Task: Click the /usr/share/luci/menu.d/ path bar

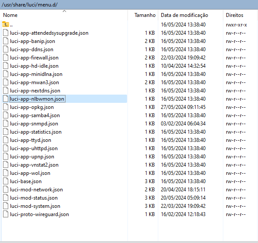Action: [129, 5]
